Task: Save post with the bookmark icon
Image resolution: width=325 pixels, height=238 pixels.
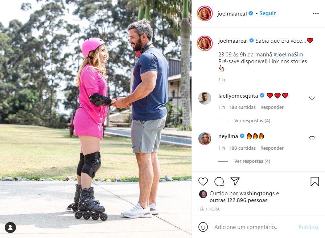Action: pyautogui.click(x=314, y=182)
